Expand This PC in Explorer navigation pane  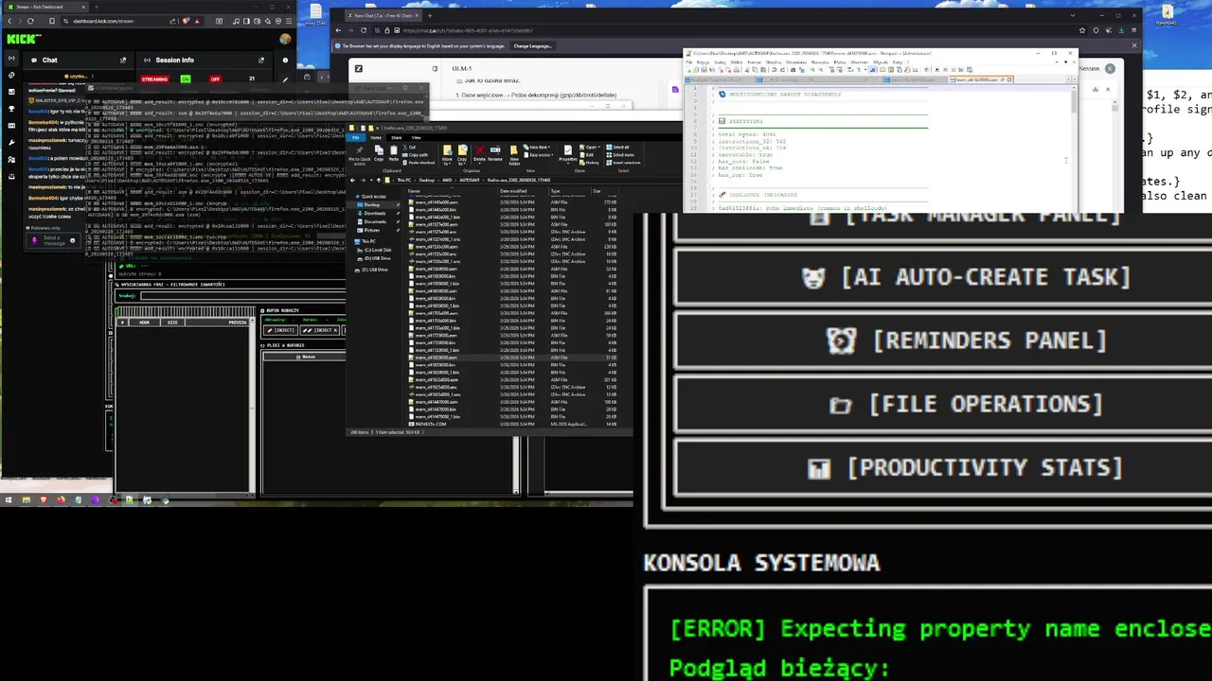pyautogui.click(x=366, y=241)
